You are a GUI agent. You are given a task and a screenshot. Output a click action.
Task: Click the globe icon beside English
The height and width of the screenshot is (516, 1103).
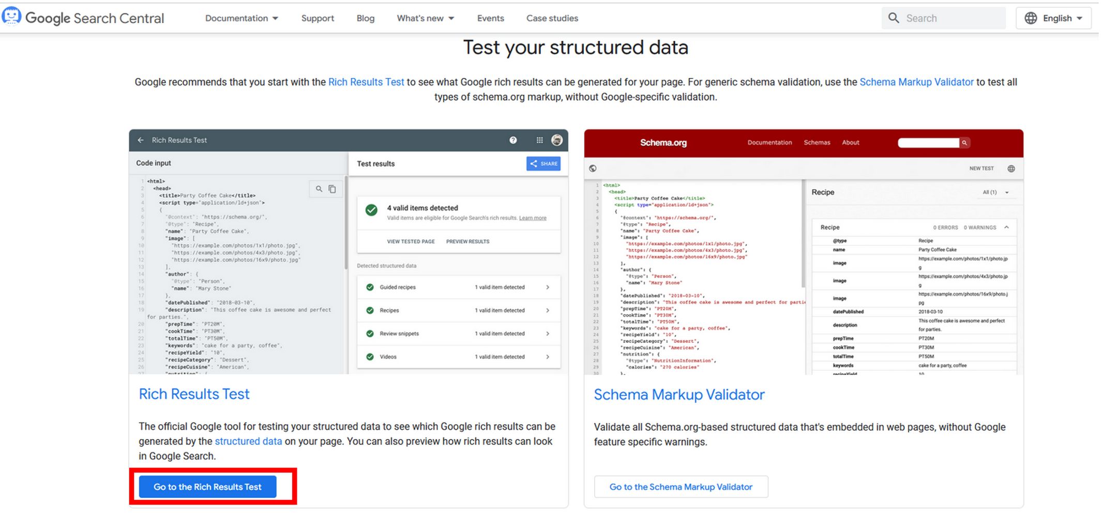(x=1031, y=18)
